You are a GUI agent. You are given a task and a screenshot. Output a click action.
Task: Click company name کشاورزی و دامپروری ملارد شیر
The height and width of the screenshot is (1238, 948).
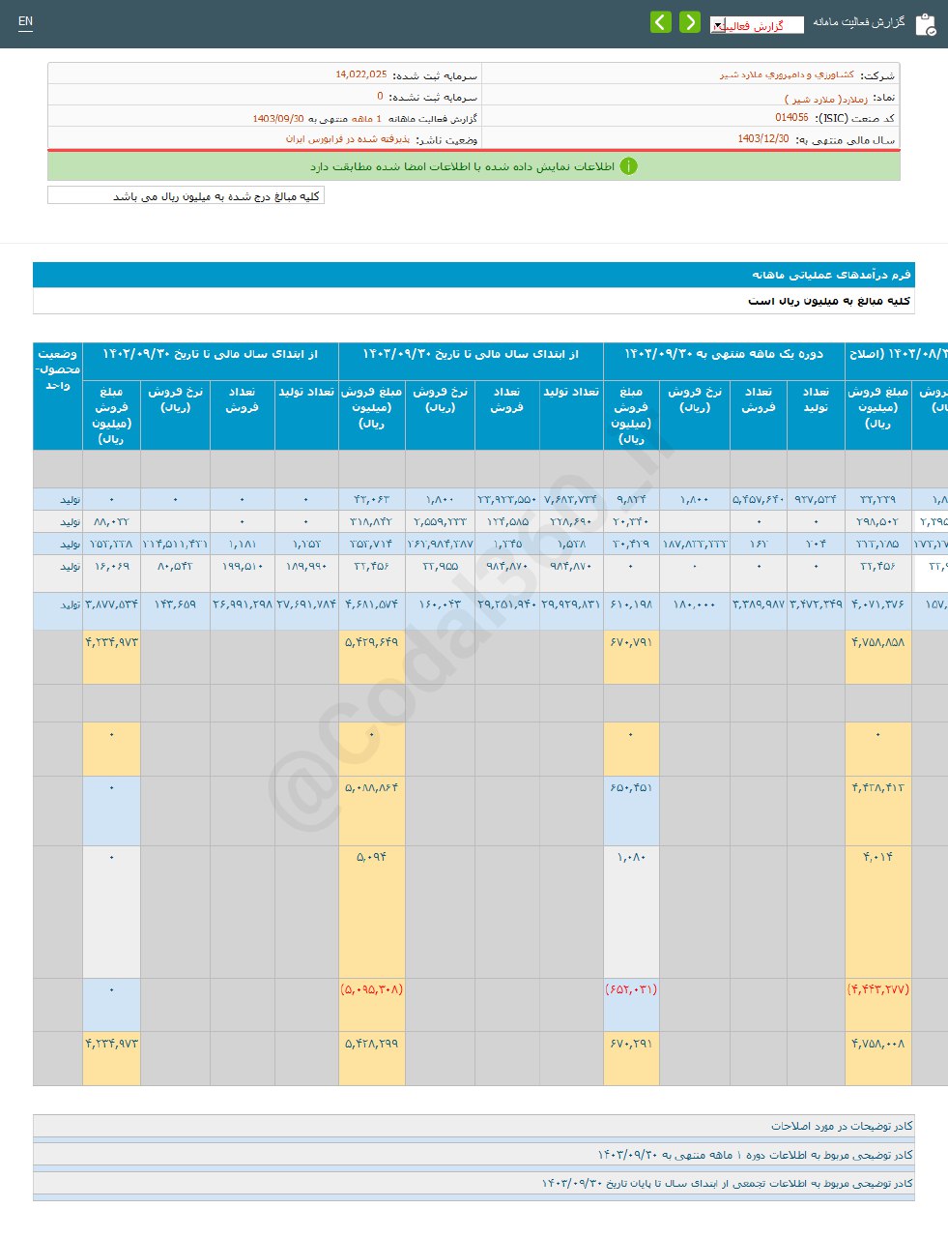pyautogui.click(x=786, y=74)
